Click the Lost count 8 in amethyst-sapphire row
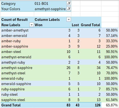119x108 pixels. click(76, 68)
